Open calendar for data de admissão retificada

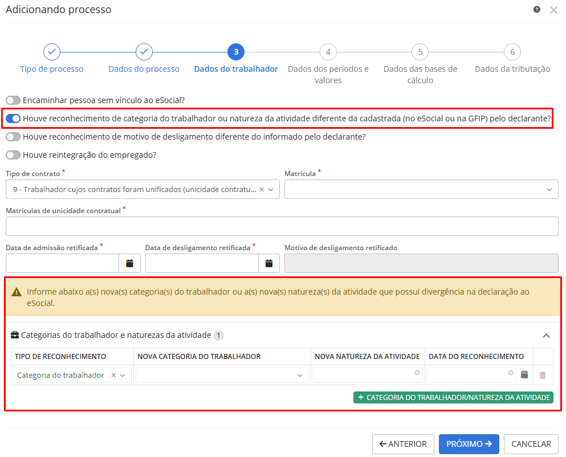point(129,263)
